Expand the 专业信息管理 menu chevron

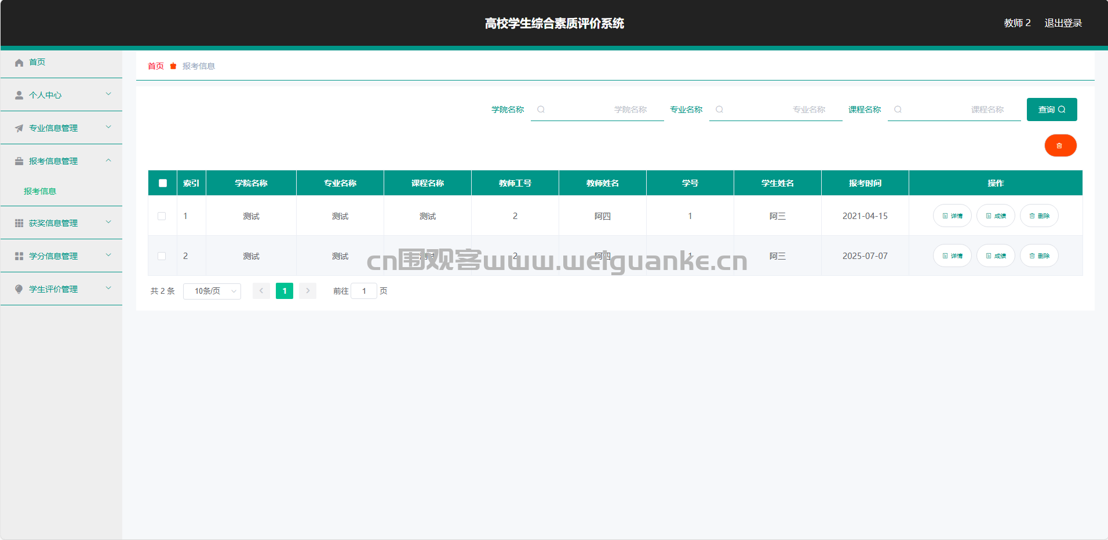(x=108, y=127)
